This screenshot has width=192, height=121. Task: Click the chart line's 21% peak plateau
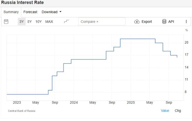[138, 39]
